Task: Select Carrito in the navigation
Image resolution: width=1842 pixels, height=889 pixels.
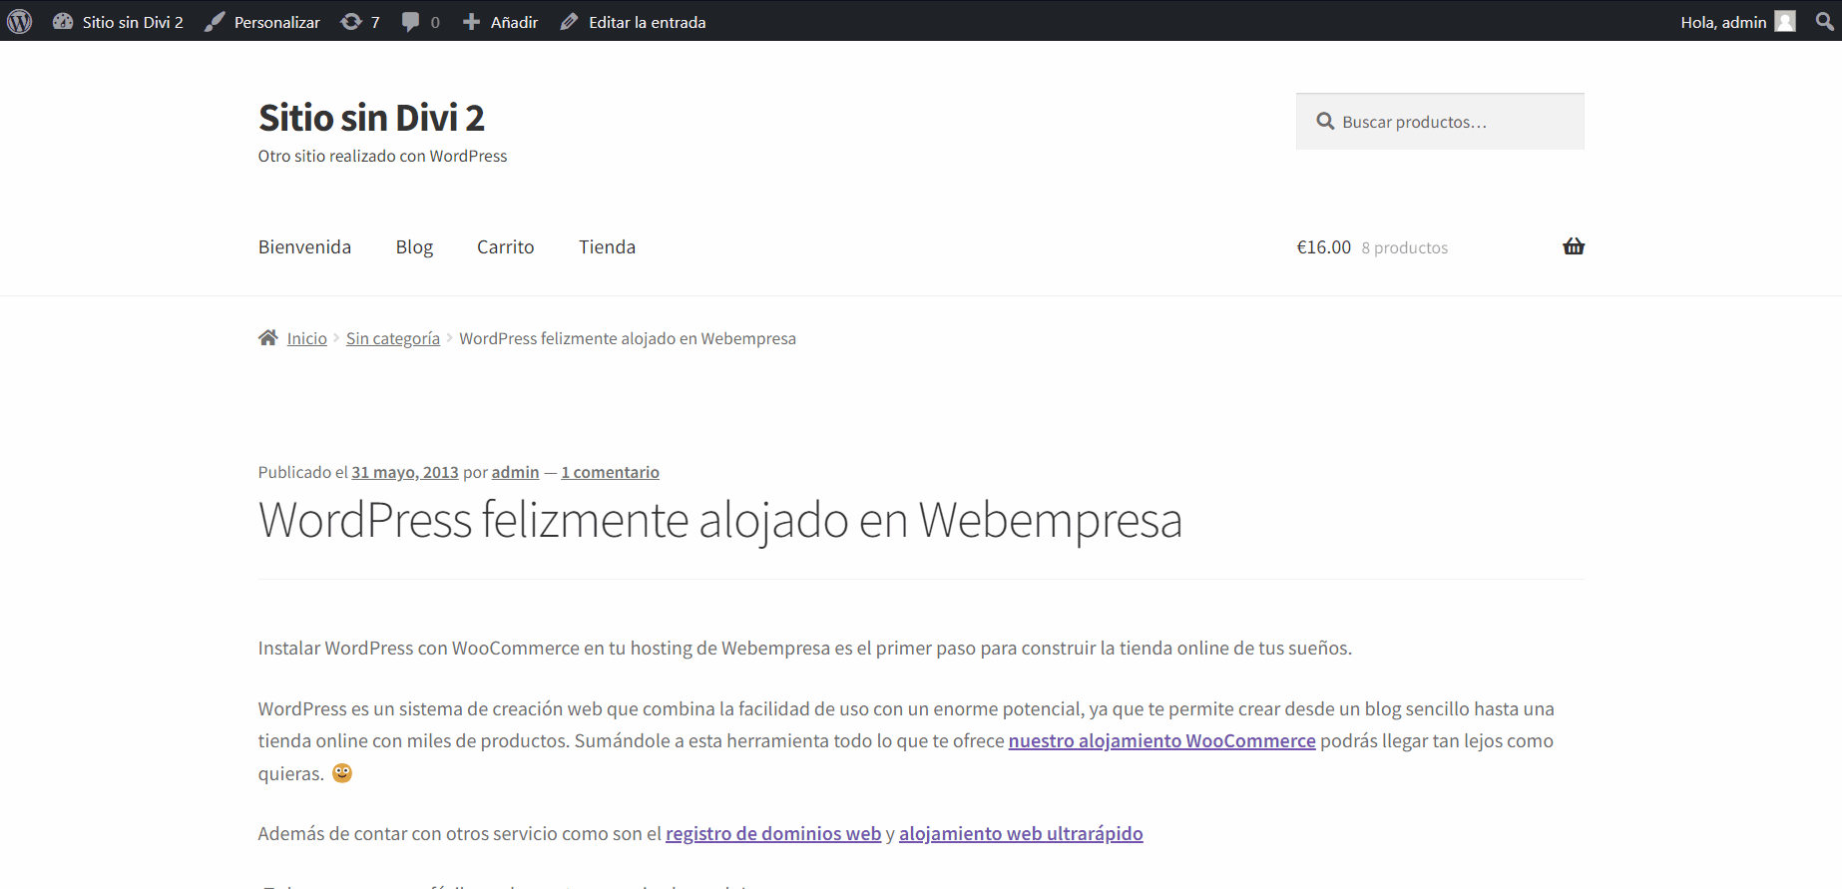Action: coord(505,246)
